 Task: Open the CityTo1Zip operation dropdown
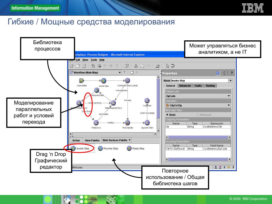pos(198,105)
